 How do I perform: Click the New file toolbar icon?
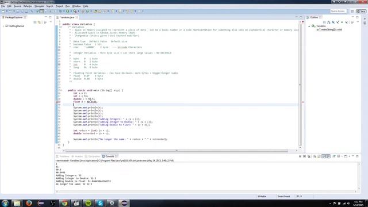point(3,11)
